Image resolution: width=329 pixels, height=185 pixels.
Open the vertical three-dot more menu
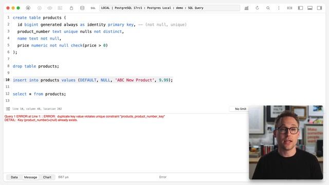pyautogui.click(x=279, y=8)
